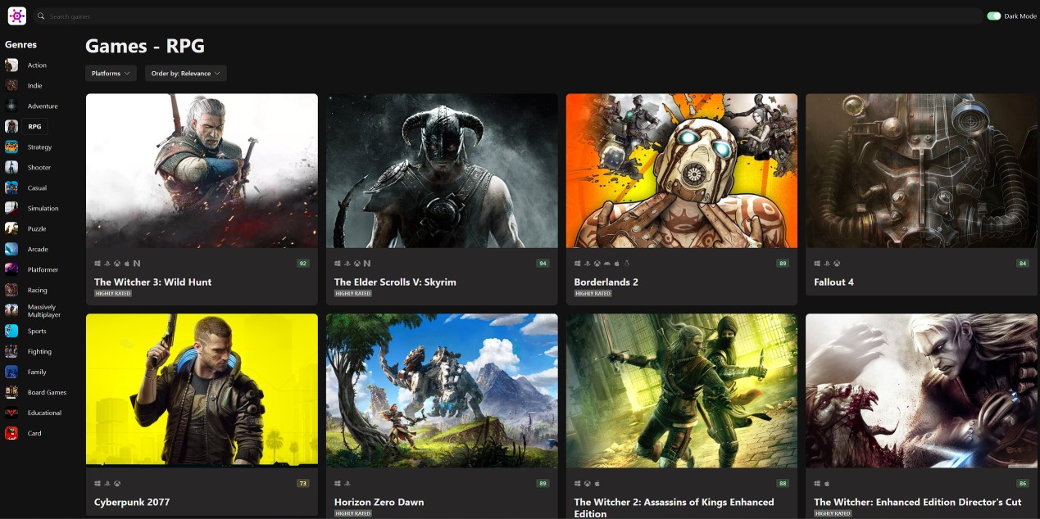Click Highly Rated badge under Horizon Zero Dawn
1040x519 pixels.
[353, 513]
